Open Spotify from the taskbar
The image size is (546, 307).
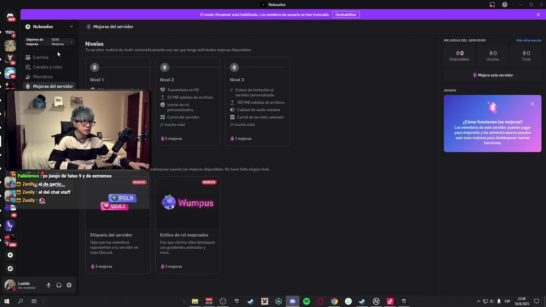[306, 301]
